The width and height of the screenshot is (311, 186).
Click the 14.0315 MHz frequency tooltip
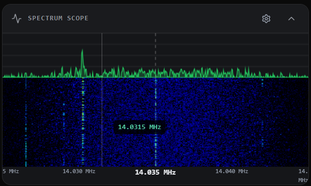(x=139, y=127)
